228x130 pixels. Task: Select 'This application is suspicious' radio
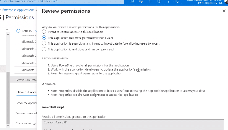(x=44, y=43)
